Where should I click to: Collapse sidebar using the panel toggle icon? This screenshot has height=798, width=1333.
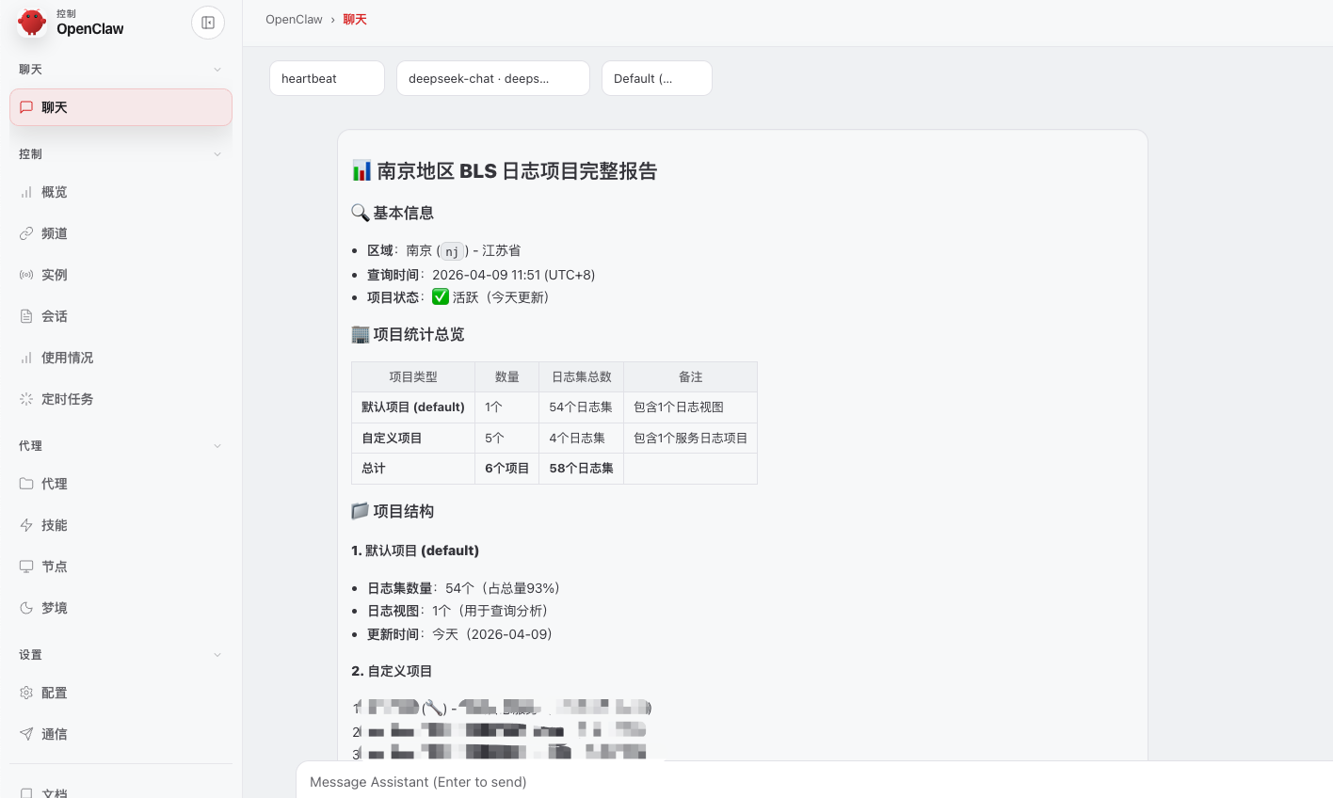click(208, 23)
